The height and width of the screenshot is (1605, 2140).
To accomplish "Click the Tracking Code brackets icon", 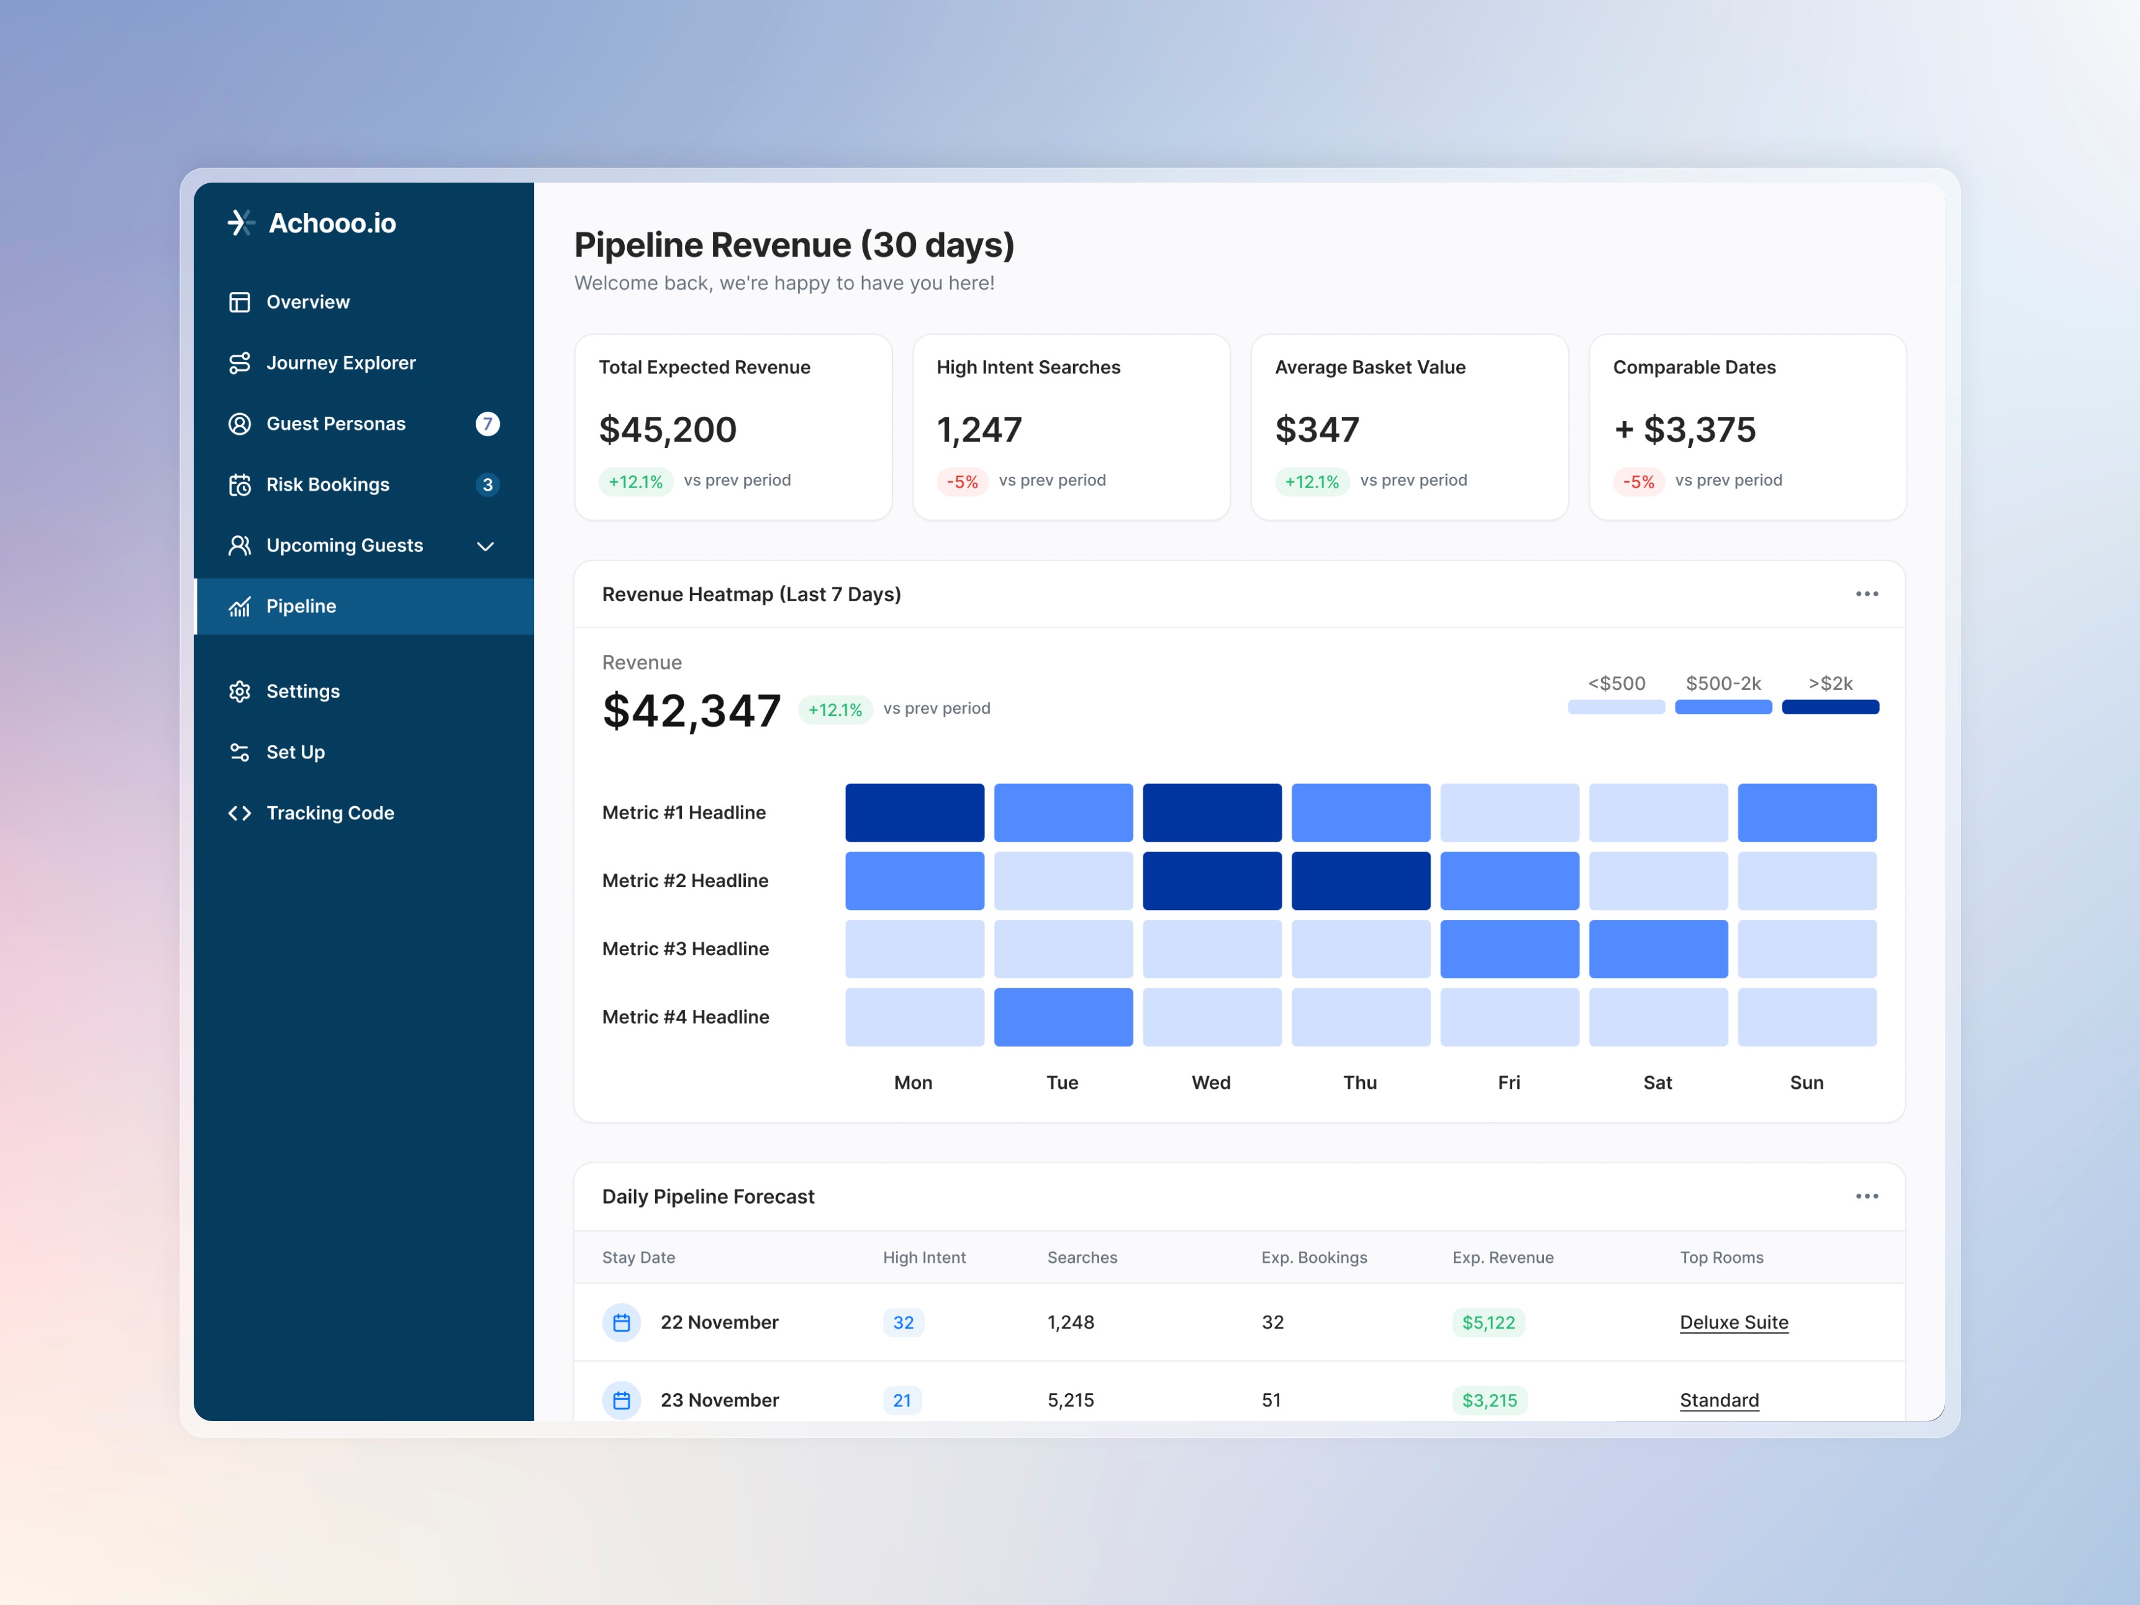I will pos(239,814).
